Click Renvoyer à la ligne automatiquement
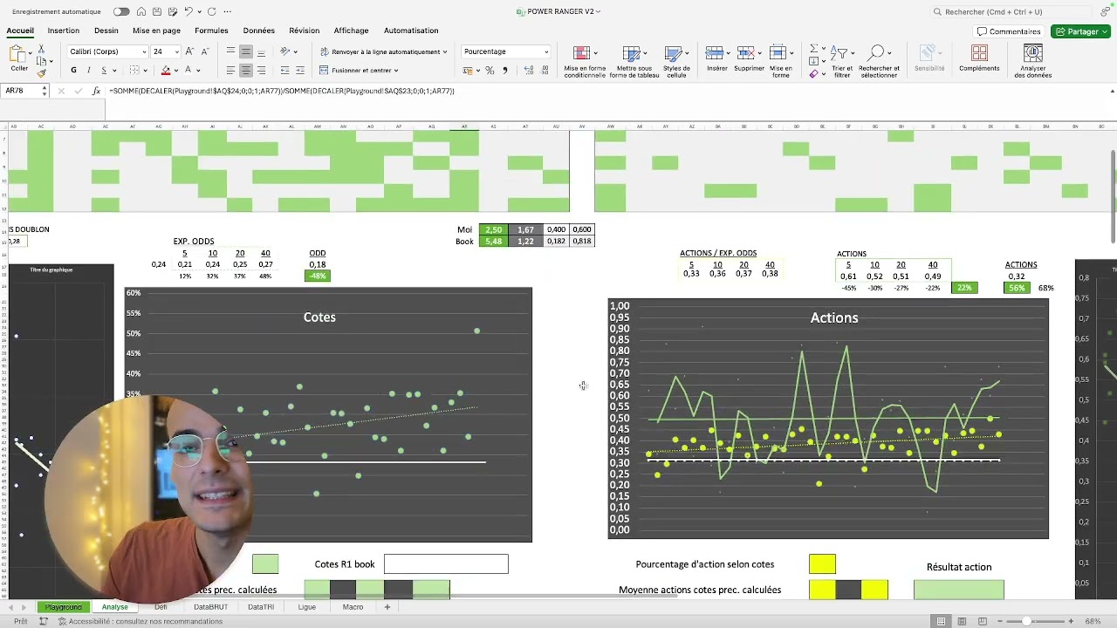Image resolution: width=1117 pixels, height=628 pixels. [383, 51]
